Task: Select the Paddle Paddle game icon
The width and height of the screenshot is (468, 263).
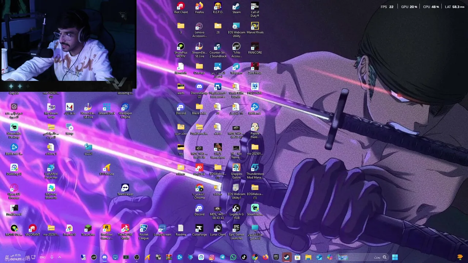Action: click(255, 131)
